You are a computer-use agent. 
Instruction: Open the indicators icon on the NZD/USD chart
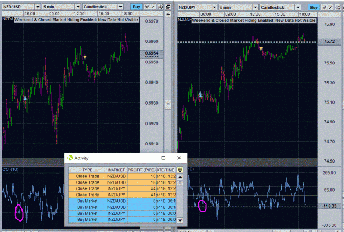click(x=160, y=7)
